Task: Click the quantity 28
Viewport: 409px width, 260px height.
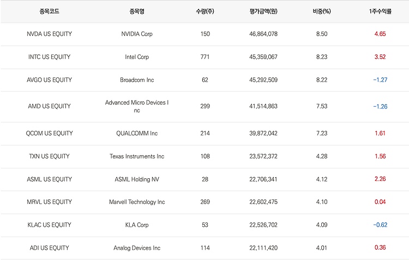Action: pyautogui.click(x=205, y=179)
